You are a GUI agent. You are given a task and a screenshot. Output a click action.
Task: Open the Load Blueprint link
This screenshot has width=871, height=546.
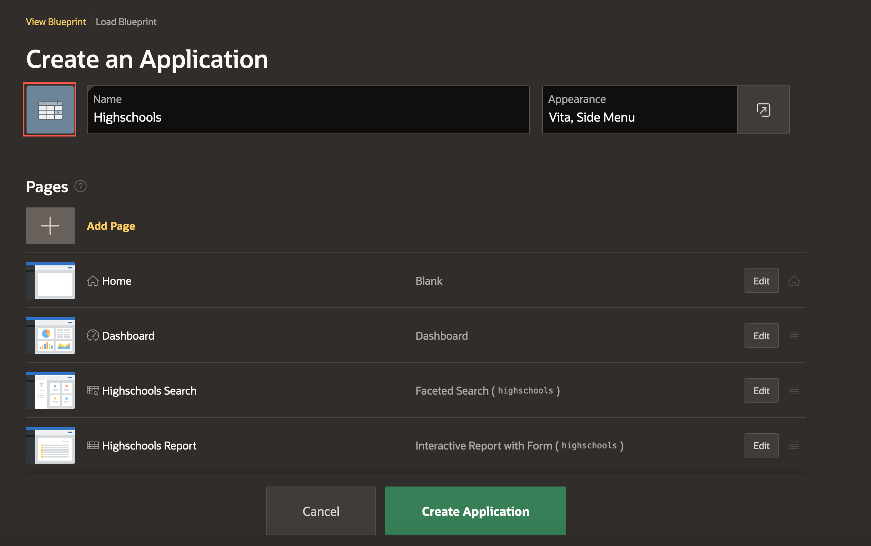[126, 22]
